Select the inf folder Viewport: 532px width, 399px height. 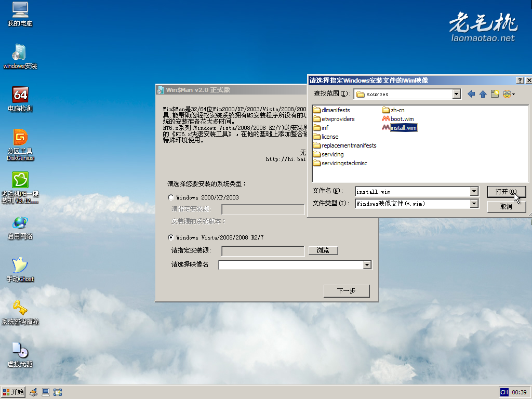coord(321,128)
